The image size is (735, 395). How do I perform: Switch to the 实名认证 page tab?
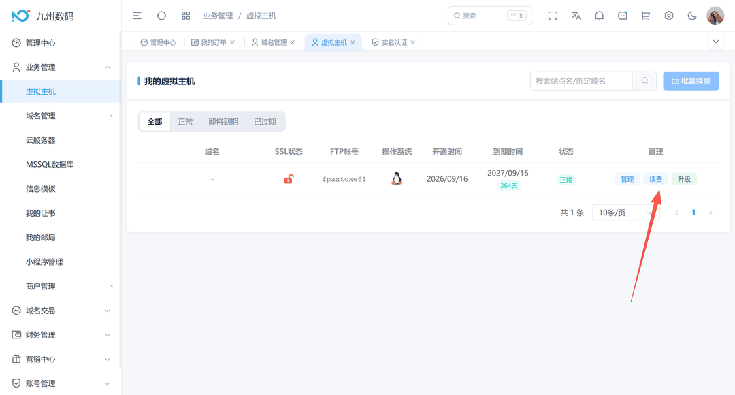click(x=389, y=42)
